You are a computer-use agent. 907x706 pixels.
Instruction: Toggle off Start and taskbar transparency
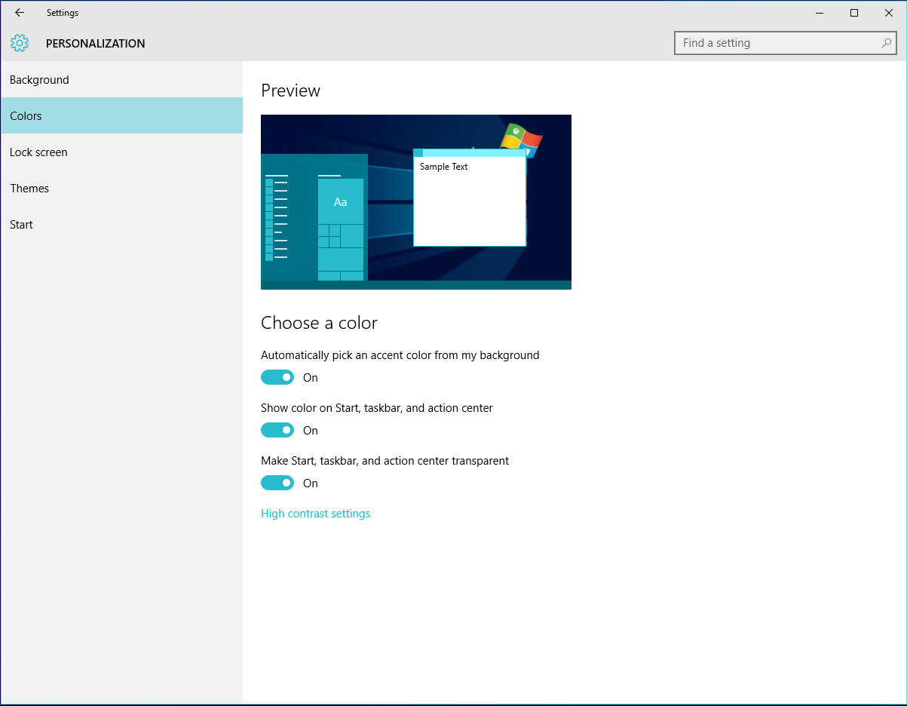(x=277, y=483)
